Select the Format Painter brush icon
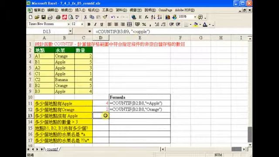Viewport: 279px width, 157px height. click(105, 17)
